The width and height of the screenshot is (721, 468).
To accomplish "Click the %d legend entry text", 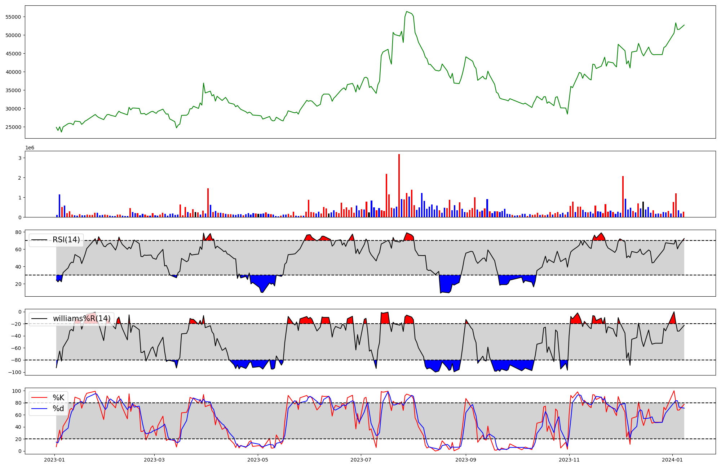I will coord(58,408).
